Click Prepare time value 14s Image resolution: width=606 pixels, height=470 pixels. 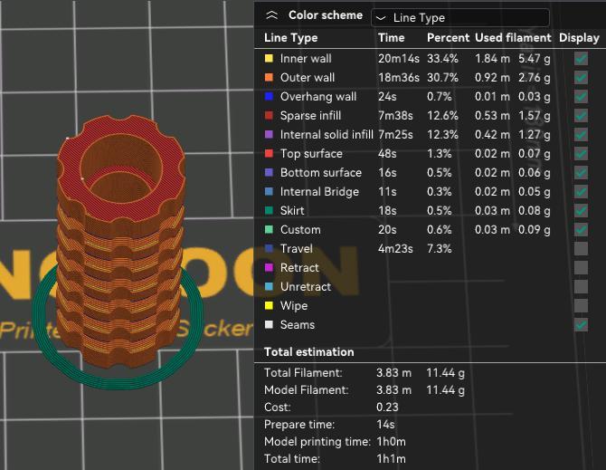click(385, 425)
